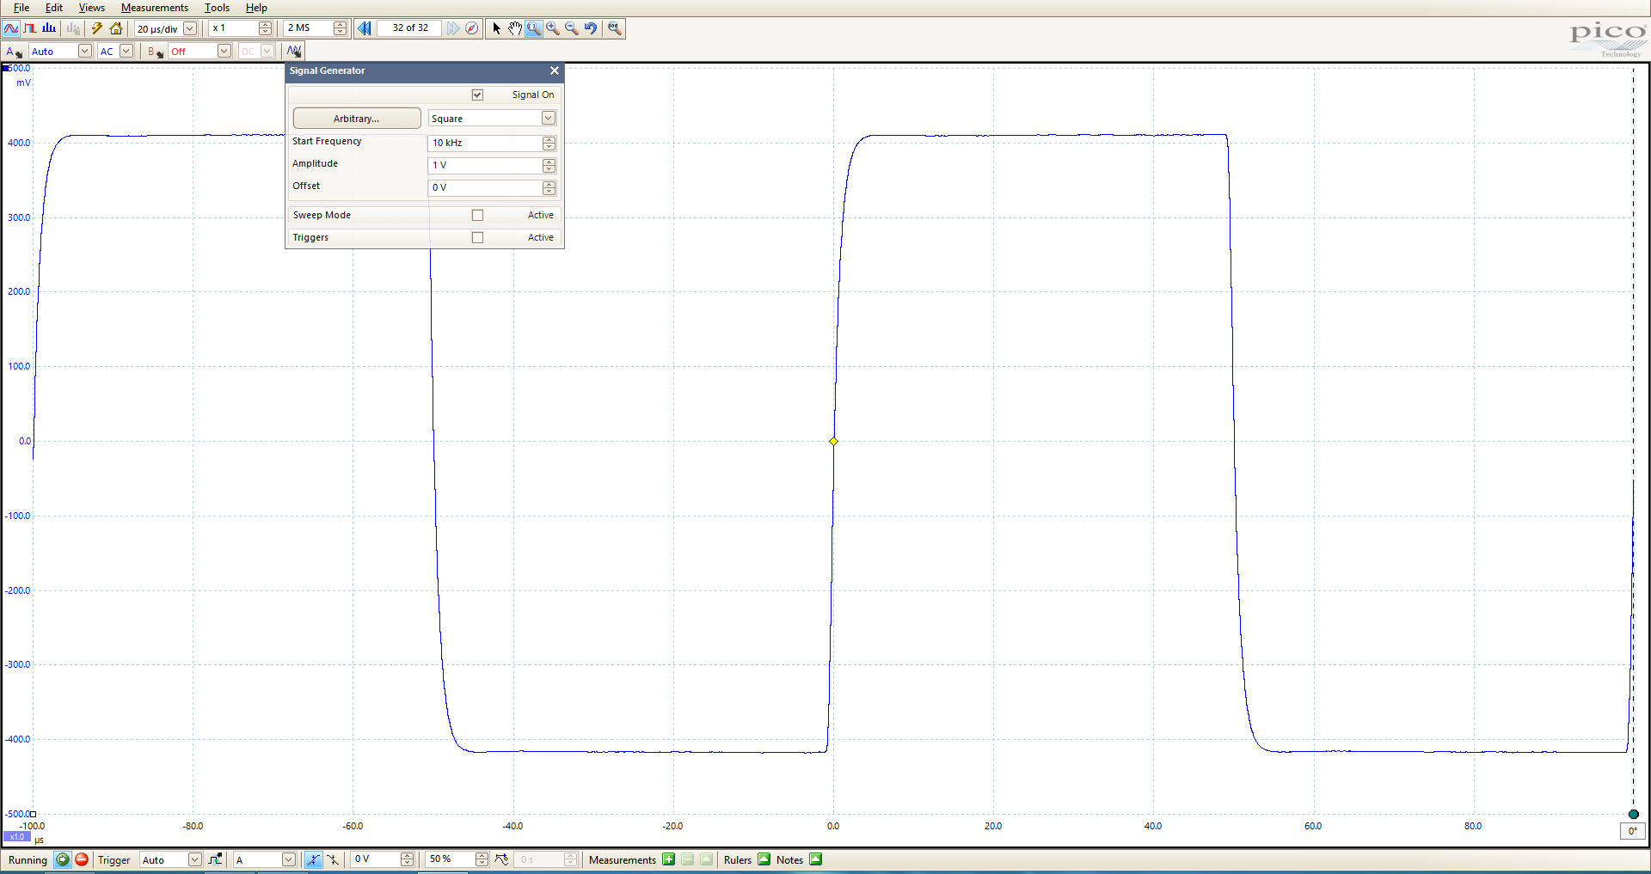Viewport: 1651px width, 874px height.
Task: Open Channel B options button
Action: tap(155, 52)
